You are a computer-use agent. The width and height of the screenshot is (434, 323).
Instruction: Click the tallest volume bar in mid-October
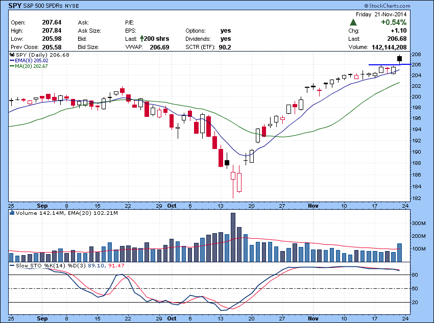(x=233, y=237)
